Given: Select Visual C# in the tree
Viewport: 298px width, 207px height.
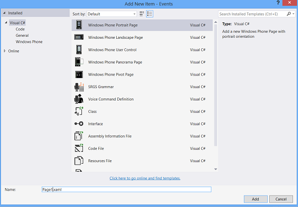Looking at the screenshot, I should click(17, 23).
